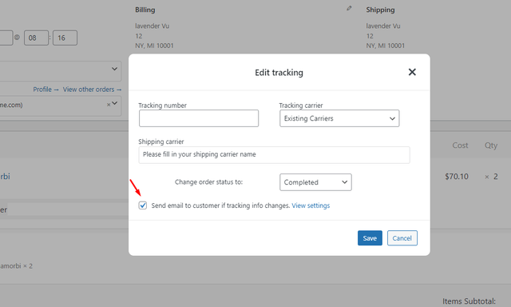Expand the customer select dropdown arrow
Image resolution: width=511 pixels, height=307 pixels.
coord(115,103)
